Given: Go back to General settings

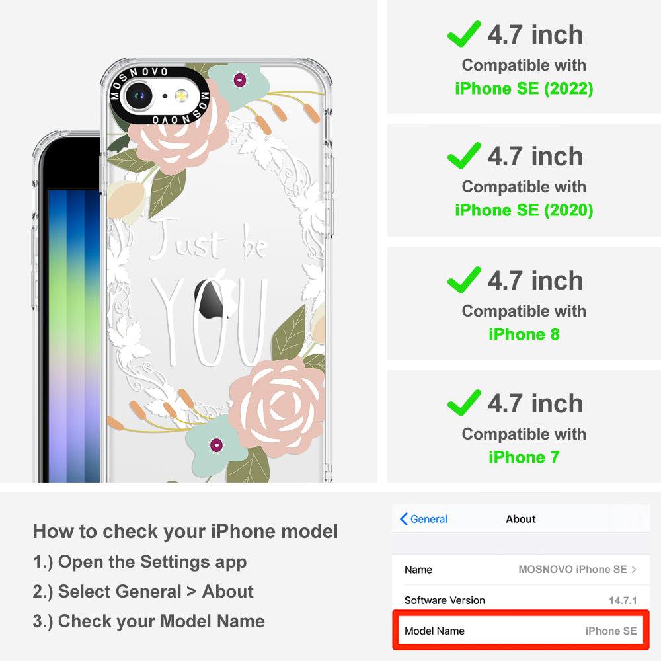Looking at the screenshot, I should (424, 519).
